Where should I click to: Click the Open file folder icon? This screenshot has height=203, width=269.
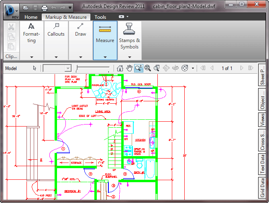point(26,8)
